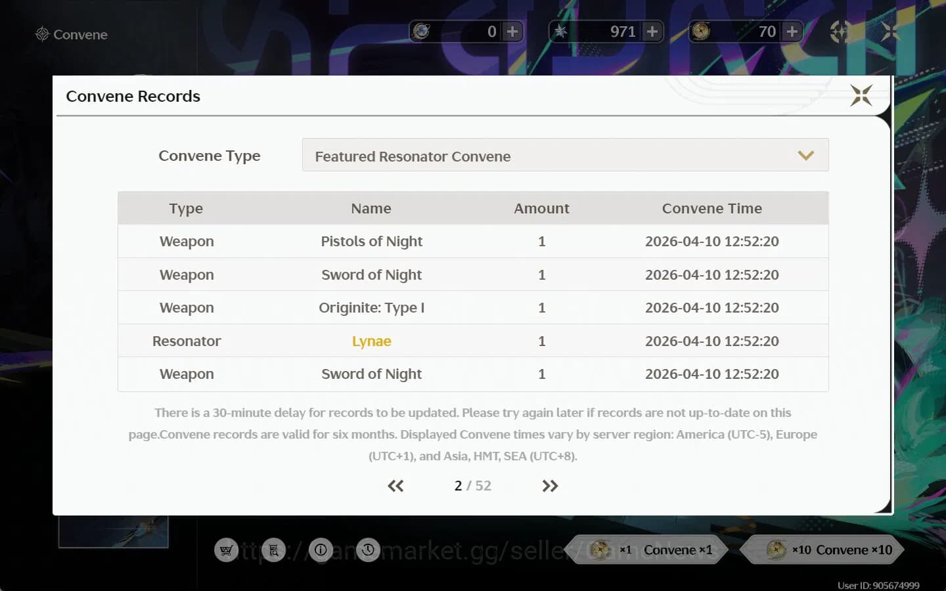
Task: Click the page number 2 / 52 indicator
Action: coord(472,486)
